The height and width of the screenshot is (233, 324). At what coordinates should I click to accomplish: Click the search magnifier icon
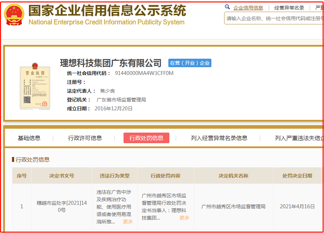pyautogui.click(x=227, y=7)
